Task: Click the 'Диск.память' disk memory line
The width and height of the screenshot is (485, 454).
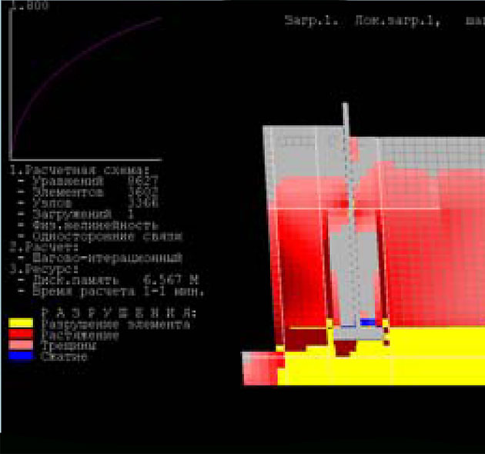Action: coord(105,280)
